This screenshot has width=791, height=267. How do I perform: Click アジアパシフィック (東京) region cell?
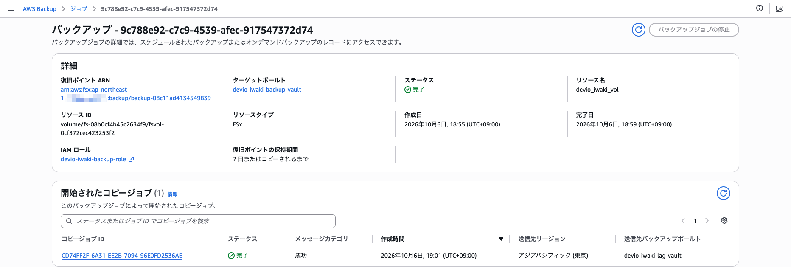(553, 256)
